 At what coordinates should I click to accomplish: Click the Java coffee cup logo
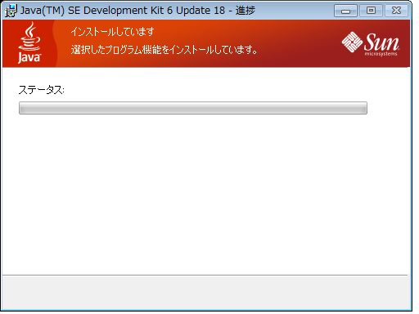click(x=29, y=43)
